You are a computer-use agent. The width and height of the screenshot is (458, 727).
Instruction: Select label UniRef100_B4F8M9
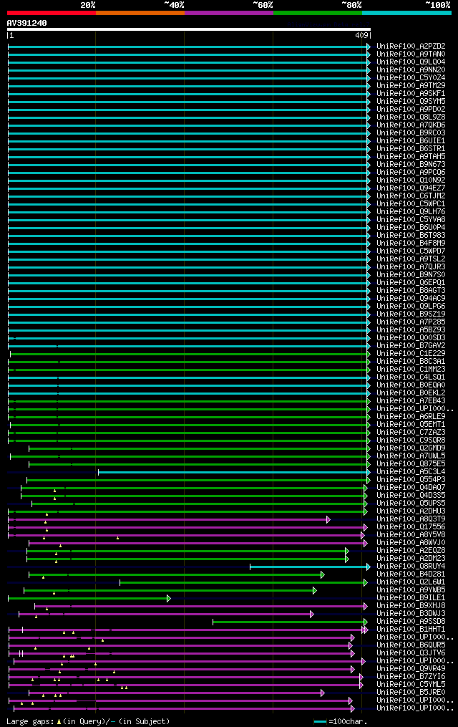[411, 244]
